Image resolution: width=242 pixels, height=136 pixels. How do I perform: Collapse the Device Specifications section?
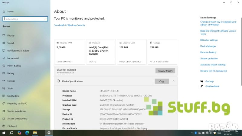[x=174, y=81]
